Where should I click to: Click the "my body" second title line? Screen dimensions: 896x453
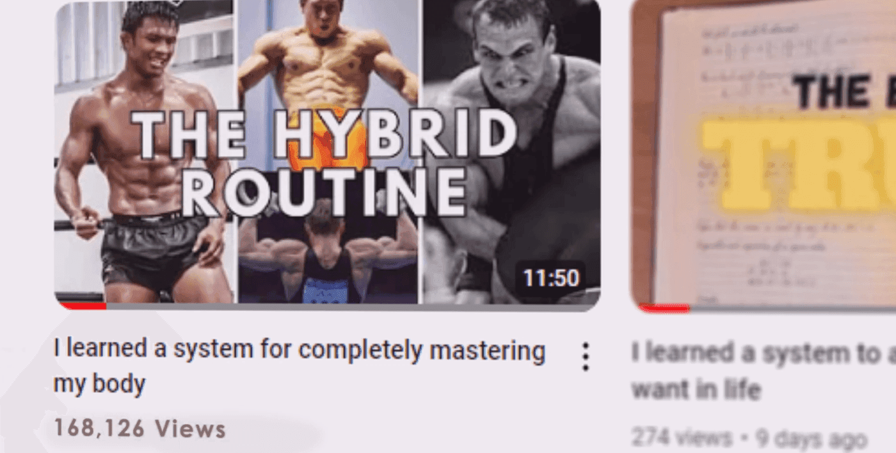click(x=99, y=385)
